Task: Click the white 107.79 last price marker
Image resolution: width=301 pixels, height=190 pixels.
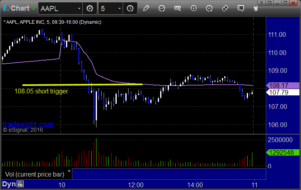Action: (x=282, y=92)
